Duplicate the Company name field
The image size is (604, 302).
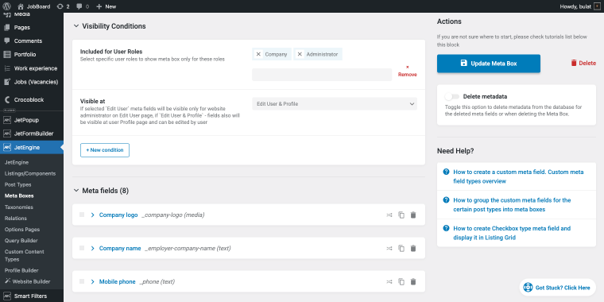(401, 249)
